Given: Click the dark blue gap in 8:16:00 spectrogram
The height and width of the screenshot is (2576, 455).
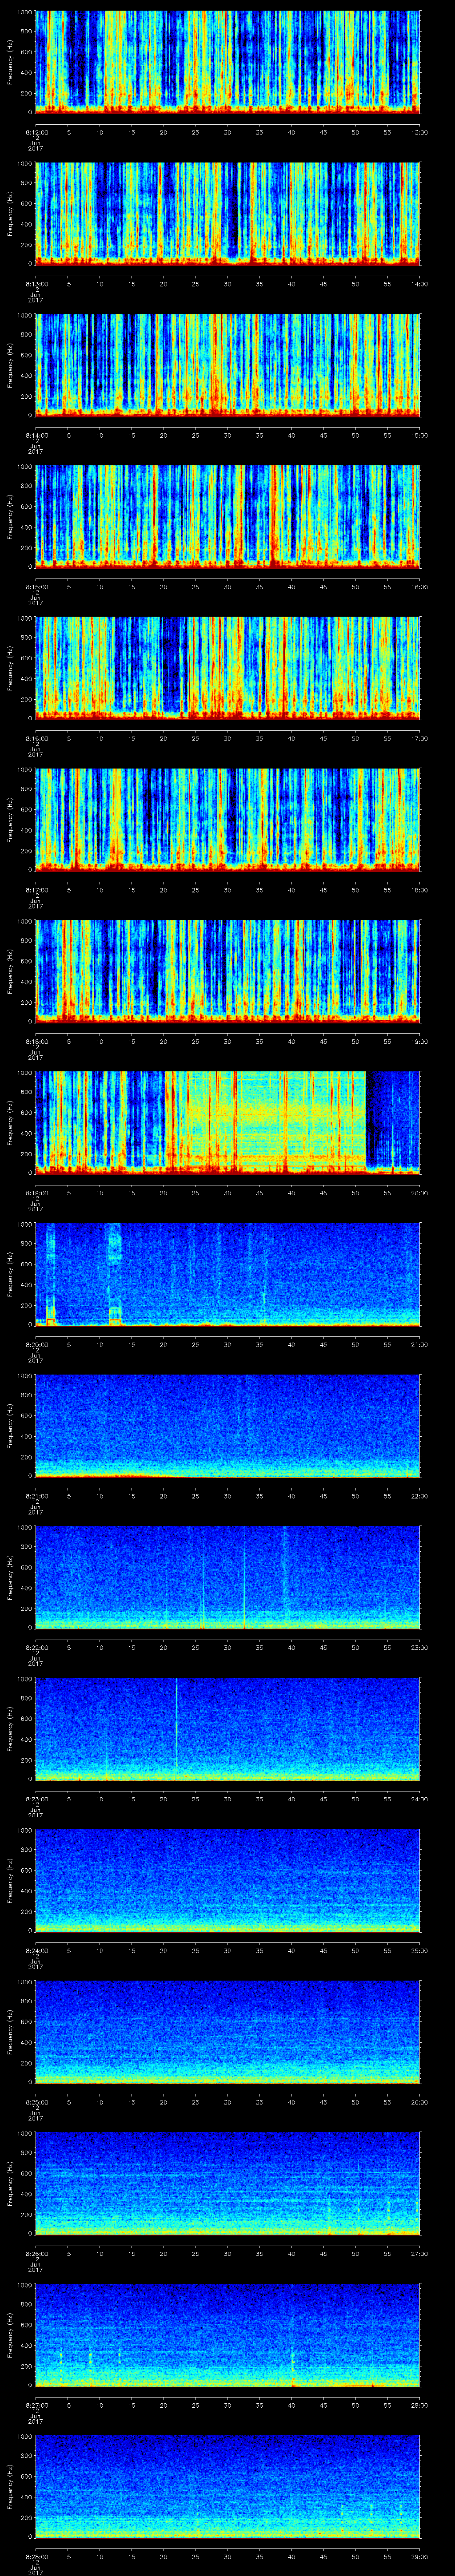Looking at the screenshot, I should 172,665.
